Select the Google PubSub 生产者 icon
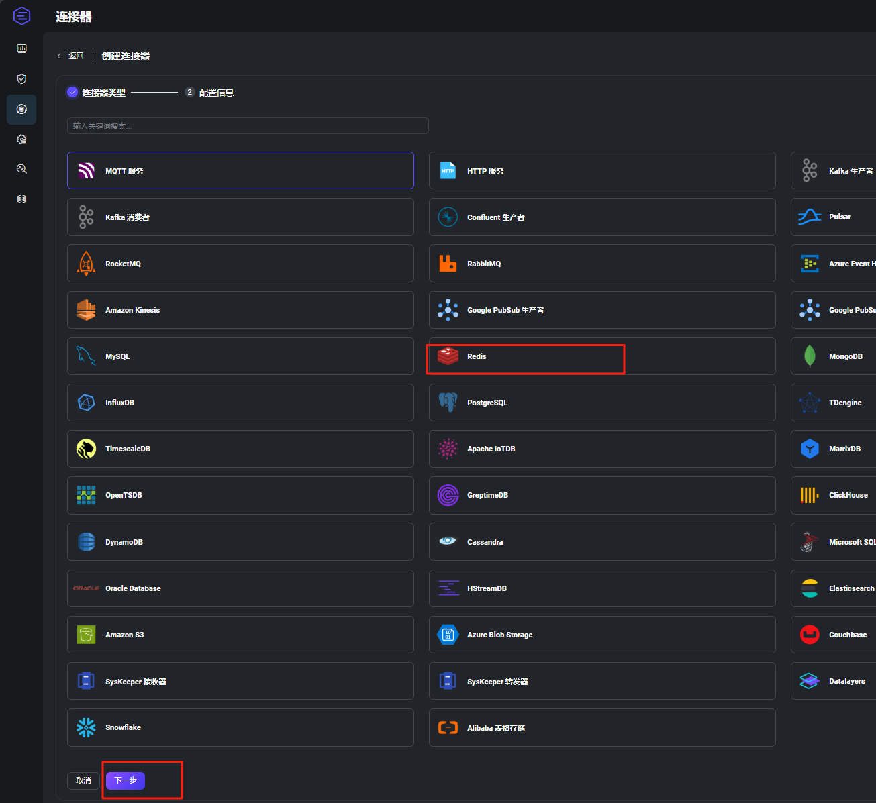 tap(448, 309)
